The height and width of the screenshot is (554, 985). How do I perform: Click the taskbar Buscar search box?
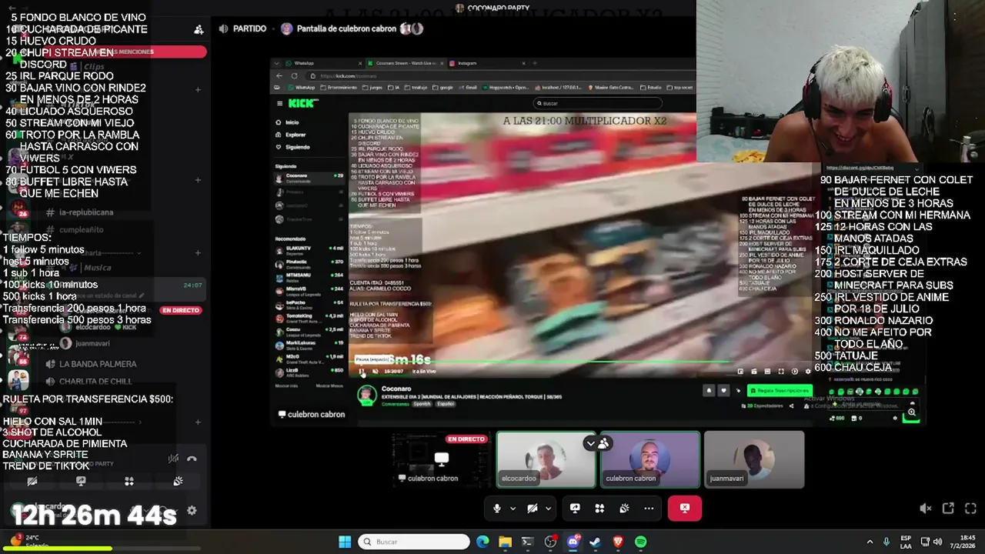click(x=414, y=542)
